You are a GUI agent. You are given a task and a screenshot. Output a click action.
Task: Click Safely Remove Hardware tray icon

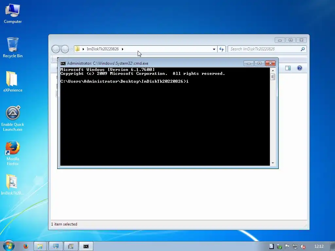coord(279,246)
